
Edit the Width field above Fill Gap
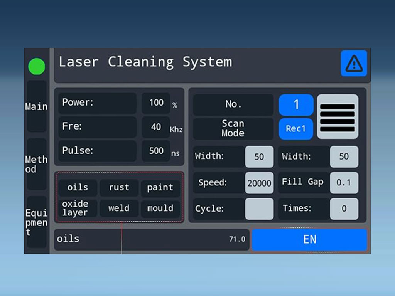pyautogui.click(x=344, y=156)
